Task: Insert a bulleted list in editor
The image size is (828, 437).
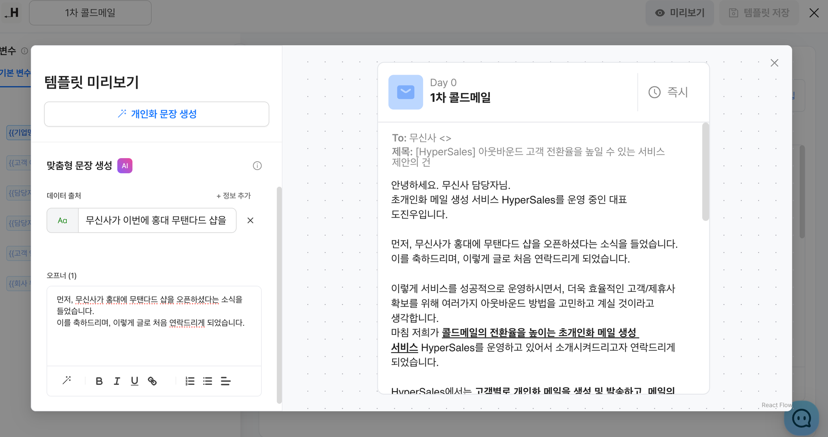Action: [207, 381]
